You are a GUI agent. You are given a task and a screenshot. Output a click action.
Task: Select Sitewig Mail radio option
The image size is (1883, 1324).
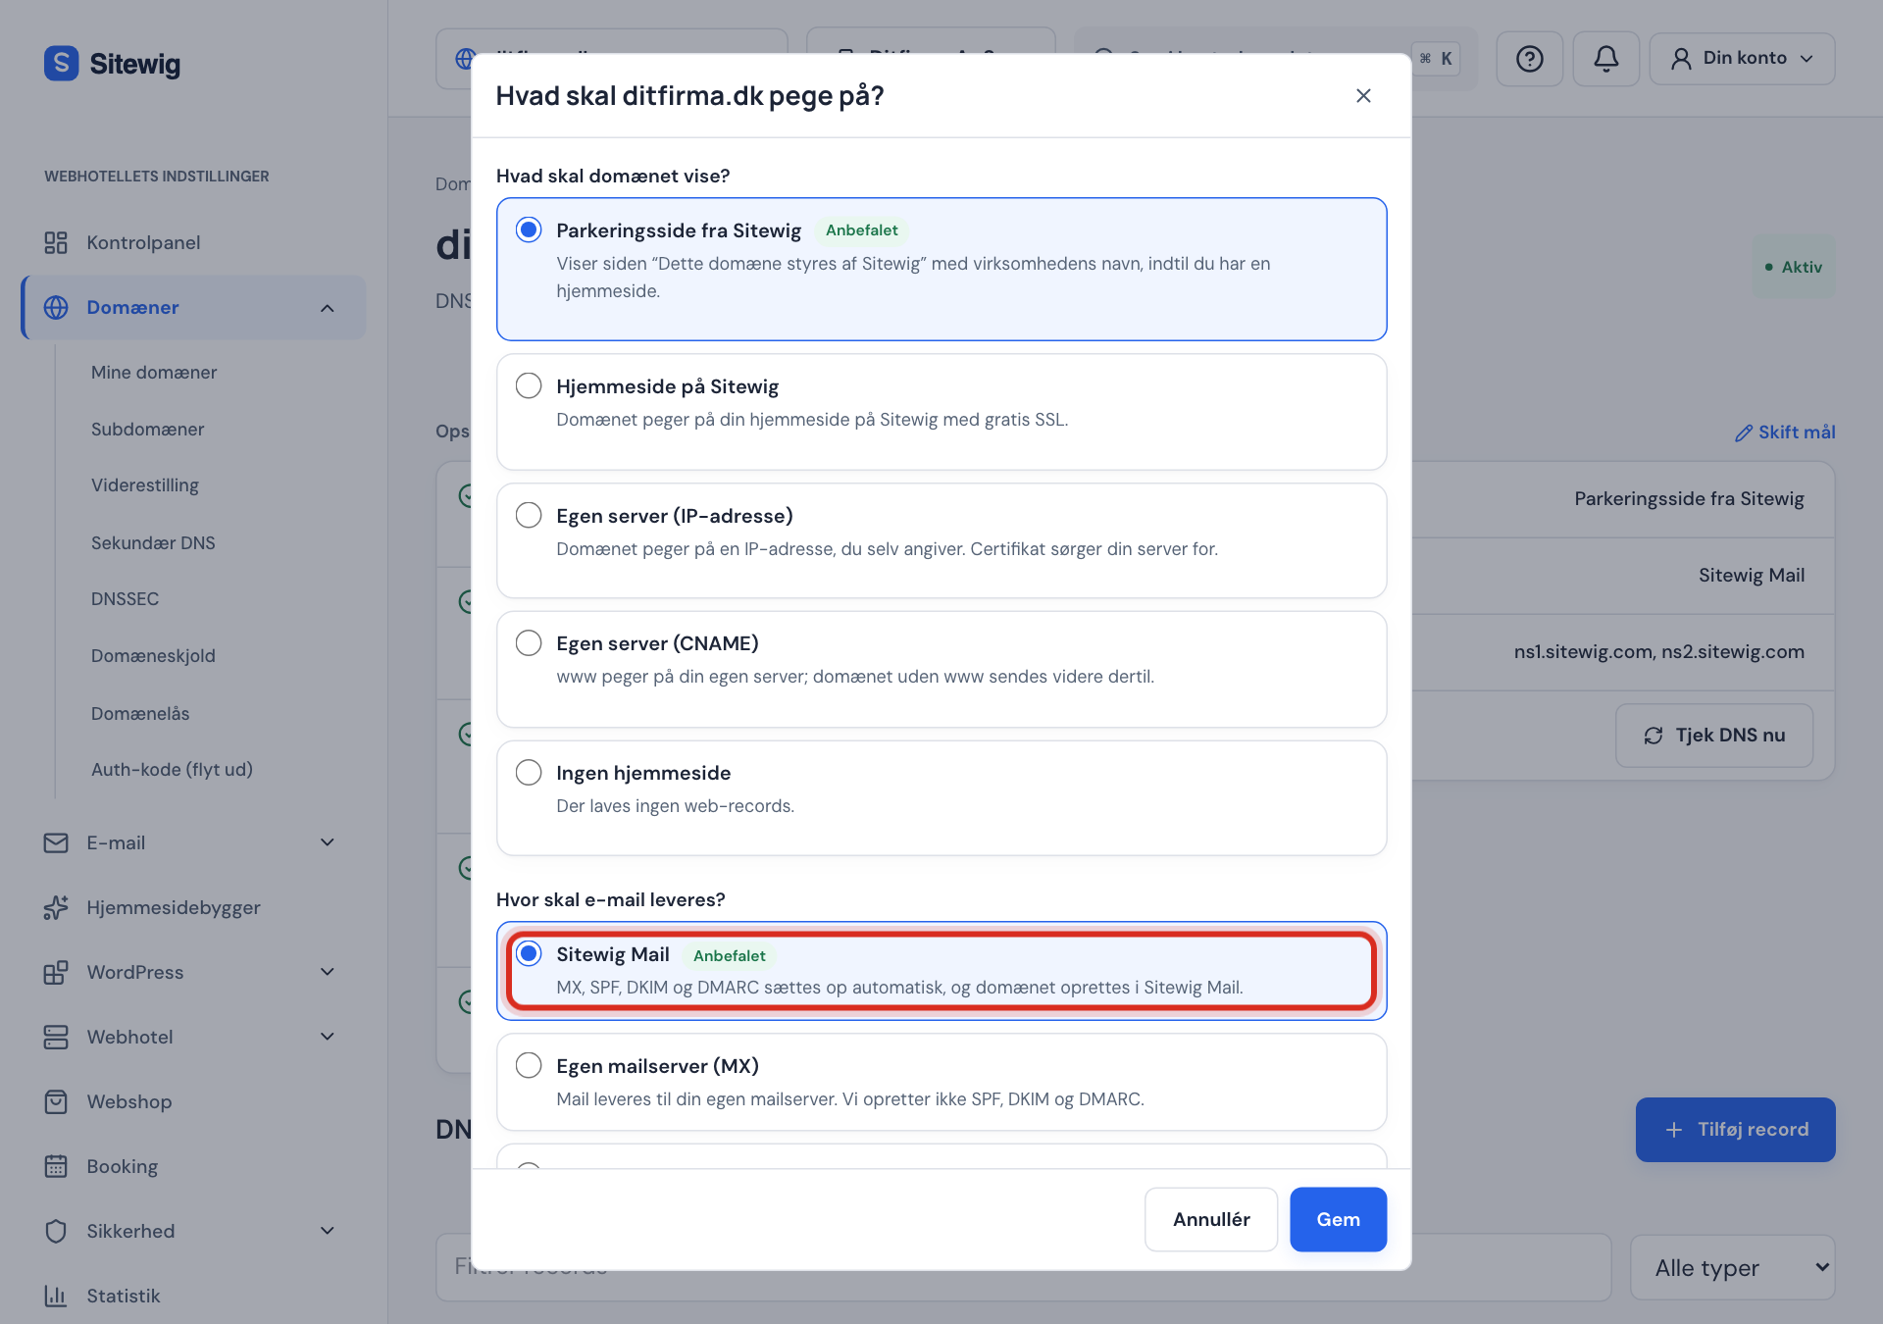(529, 953)
